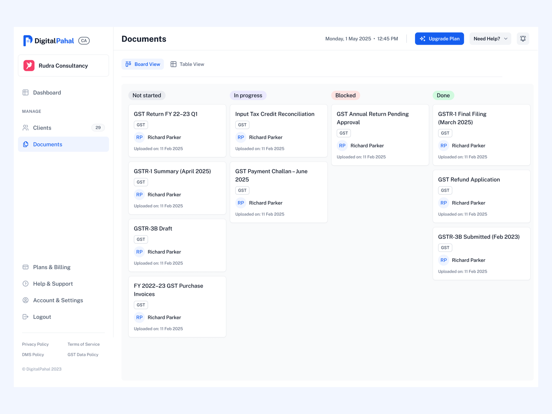552x414 pixels.
Task: Open the GSTR-3B Draft document card
Action: pos(177,245)
